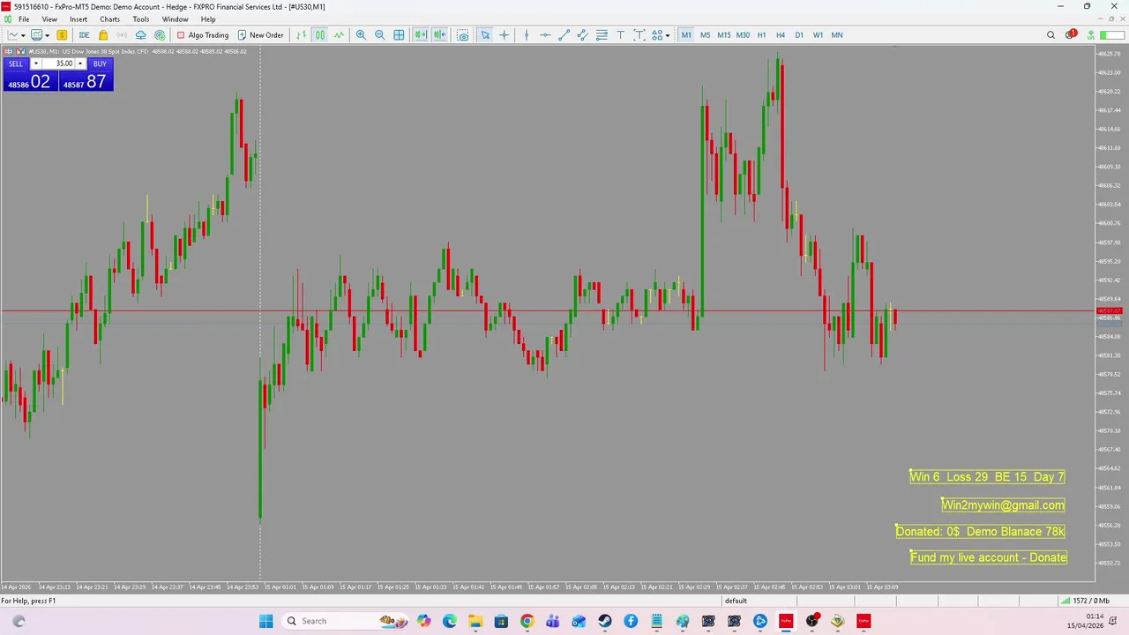Image resolution: width=1129 pixels, height=635 pixels.
Task: Click the BUY one-click trading button
Action: [x=100, y=63]
